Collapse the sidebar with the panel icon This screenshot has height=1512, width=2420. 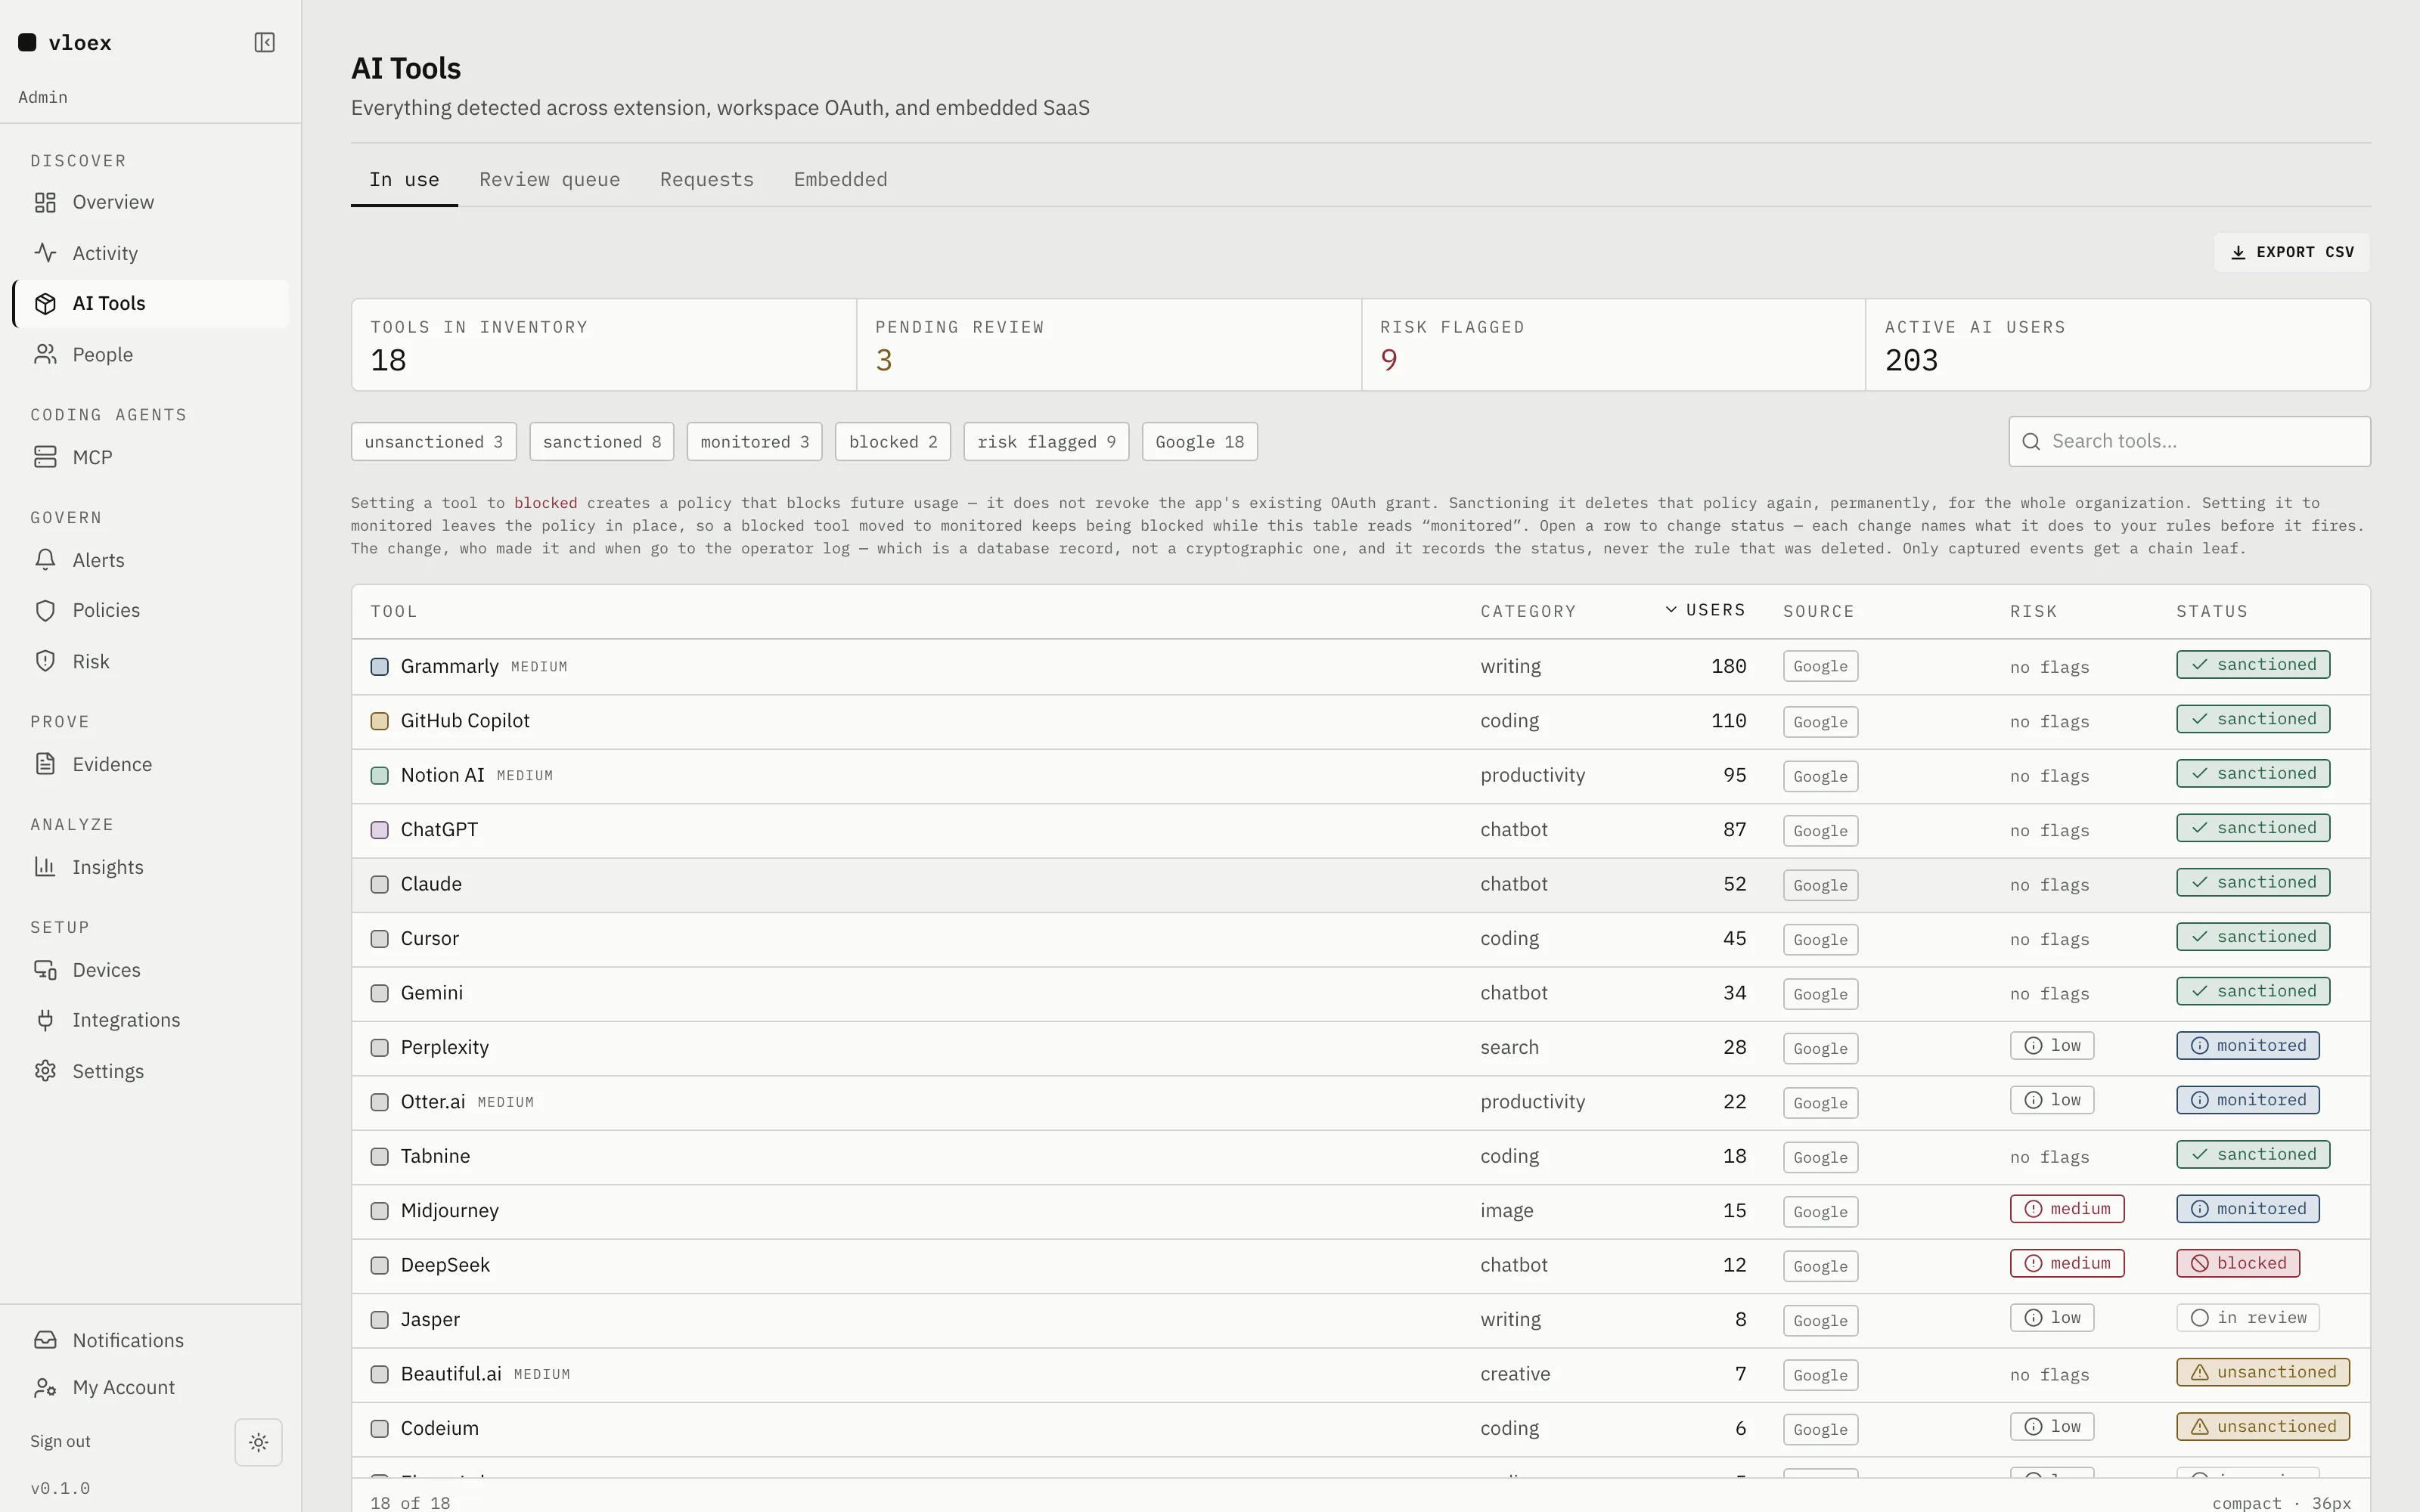(x=264, y=42)
